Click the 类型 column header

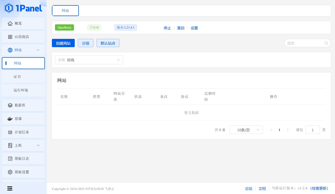tap(97, 97)
